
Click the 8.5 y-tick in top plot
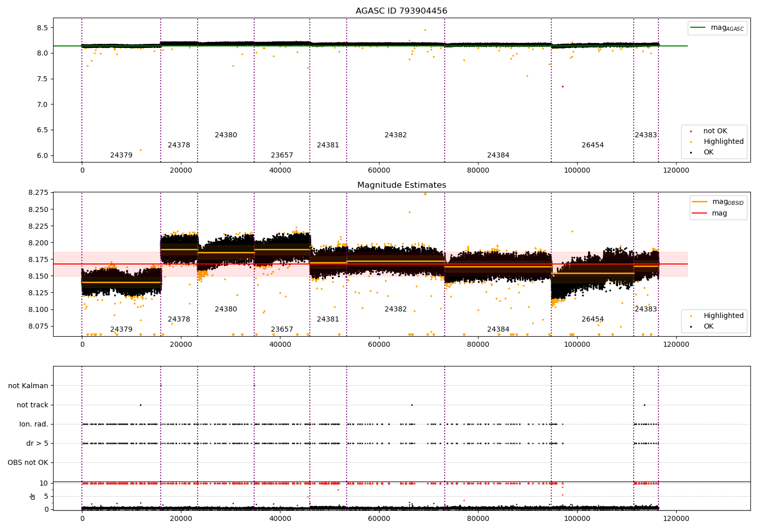click(x=42, y=28)
